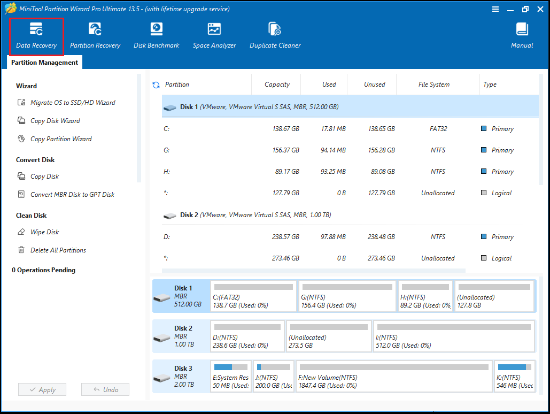Select H:(NTFS) block in disk map
This screenshot has width=550, height=414.
[x=425, y=296]
